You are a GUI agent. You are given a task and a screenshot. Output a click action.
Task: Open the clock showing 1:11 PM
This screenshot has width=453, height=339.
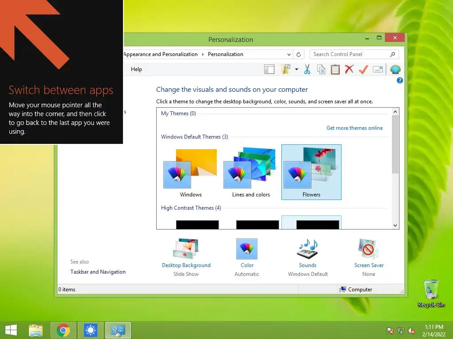tap(434, 331)
